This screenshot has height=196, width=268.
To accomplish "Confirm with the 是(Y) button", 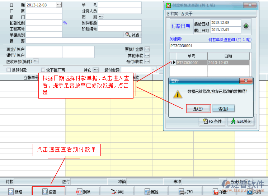I will click(198, 109).
